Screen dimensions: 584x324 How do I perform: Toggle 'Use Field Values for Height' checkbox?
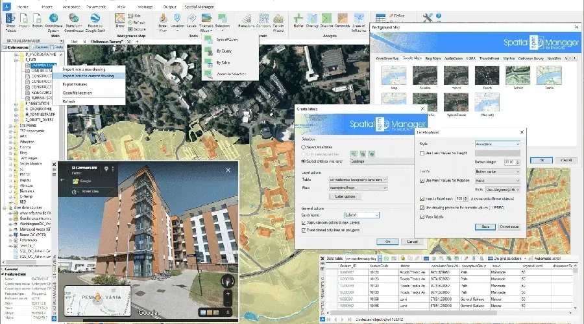point(422,153)
